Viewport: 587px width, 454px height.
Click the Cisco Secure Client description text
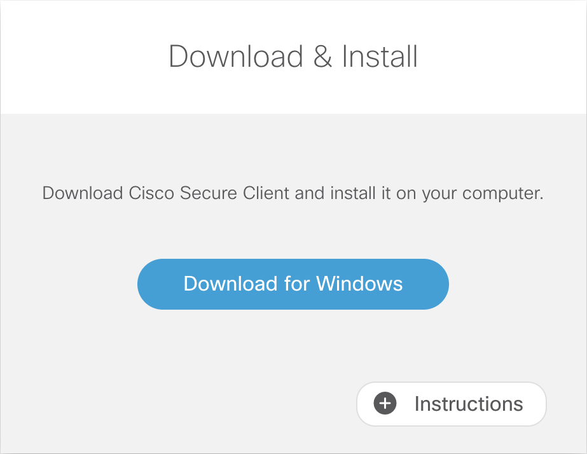click(x=293, y=193)
